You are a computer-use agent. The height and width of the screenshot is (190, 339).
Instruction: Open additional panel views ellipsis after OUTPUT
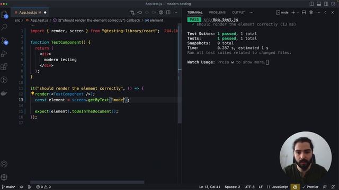(x=252, y=13)
